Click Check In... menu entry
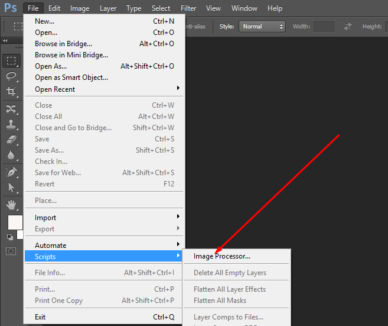 coord(104,162)
